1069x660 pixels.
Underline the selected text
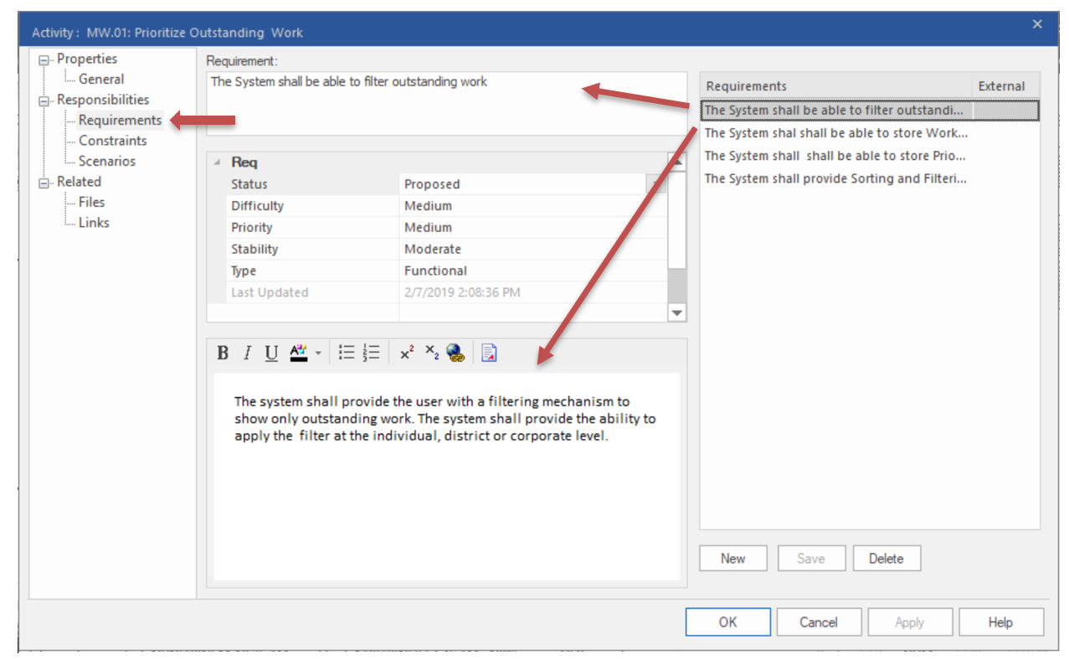(x=270, y=353)
